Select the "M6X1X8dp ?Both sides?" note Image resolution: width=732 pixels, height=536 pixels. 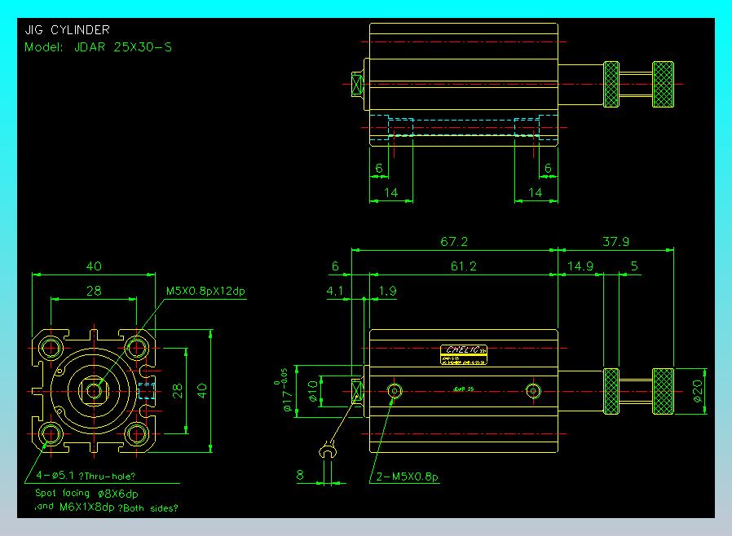click(118, 507)
